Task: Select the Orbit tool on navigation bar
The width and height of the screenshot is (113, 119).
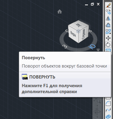Action: point(97,111)
